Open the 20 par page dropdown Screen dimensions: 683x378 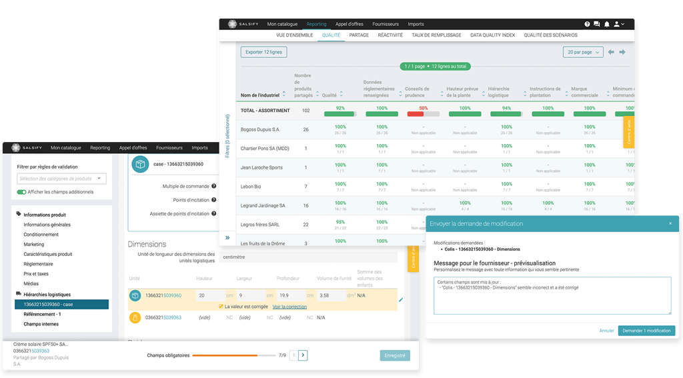click(583, 52)
